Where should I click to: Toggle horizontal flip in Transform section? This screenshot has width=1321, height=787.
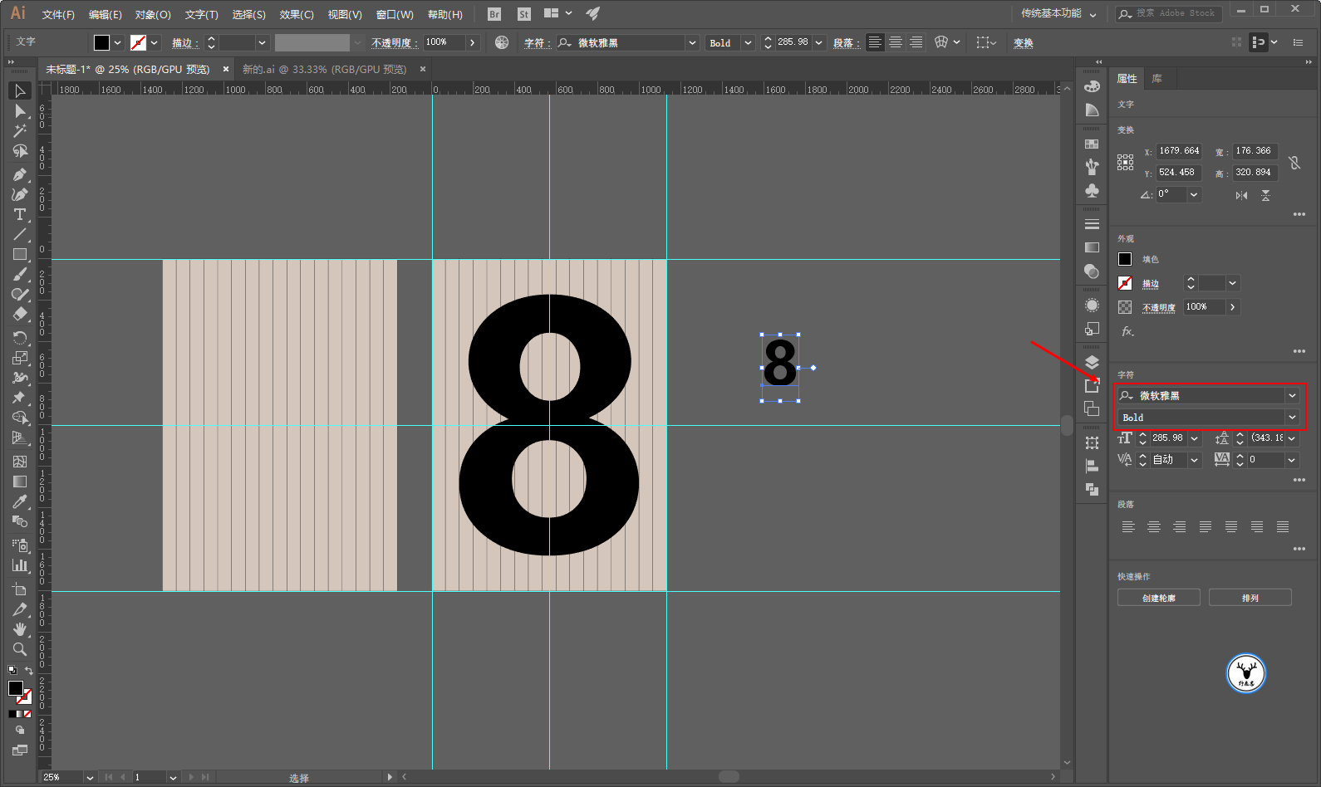tap(1241, 195)
